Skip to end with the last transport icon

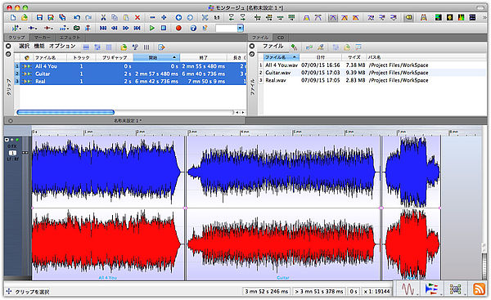[137, 28]
